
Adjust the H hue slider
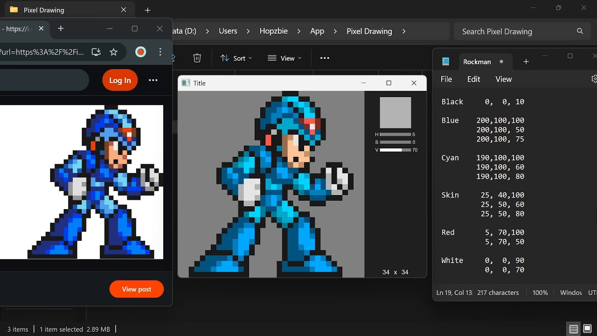396,134
